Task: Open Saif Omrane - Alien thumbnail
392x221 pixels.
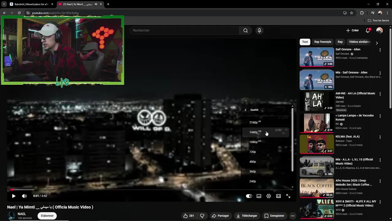Action: [x=317, y=57]
